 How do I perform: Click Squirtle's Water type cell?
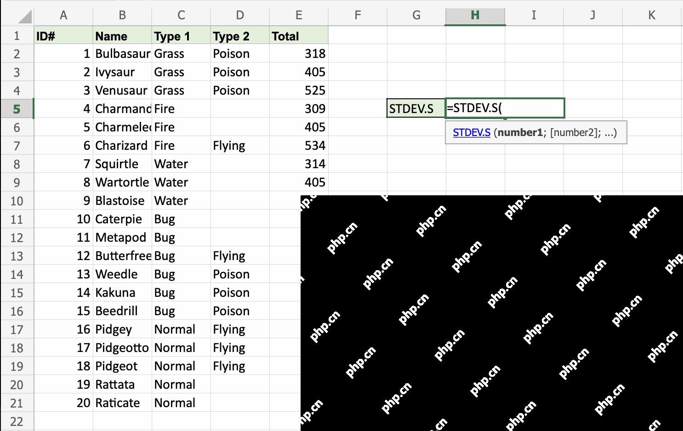(x=181, y=164)
